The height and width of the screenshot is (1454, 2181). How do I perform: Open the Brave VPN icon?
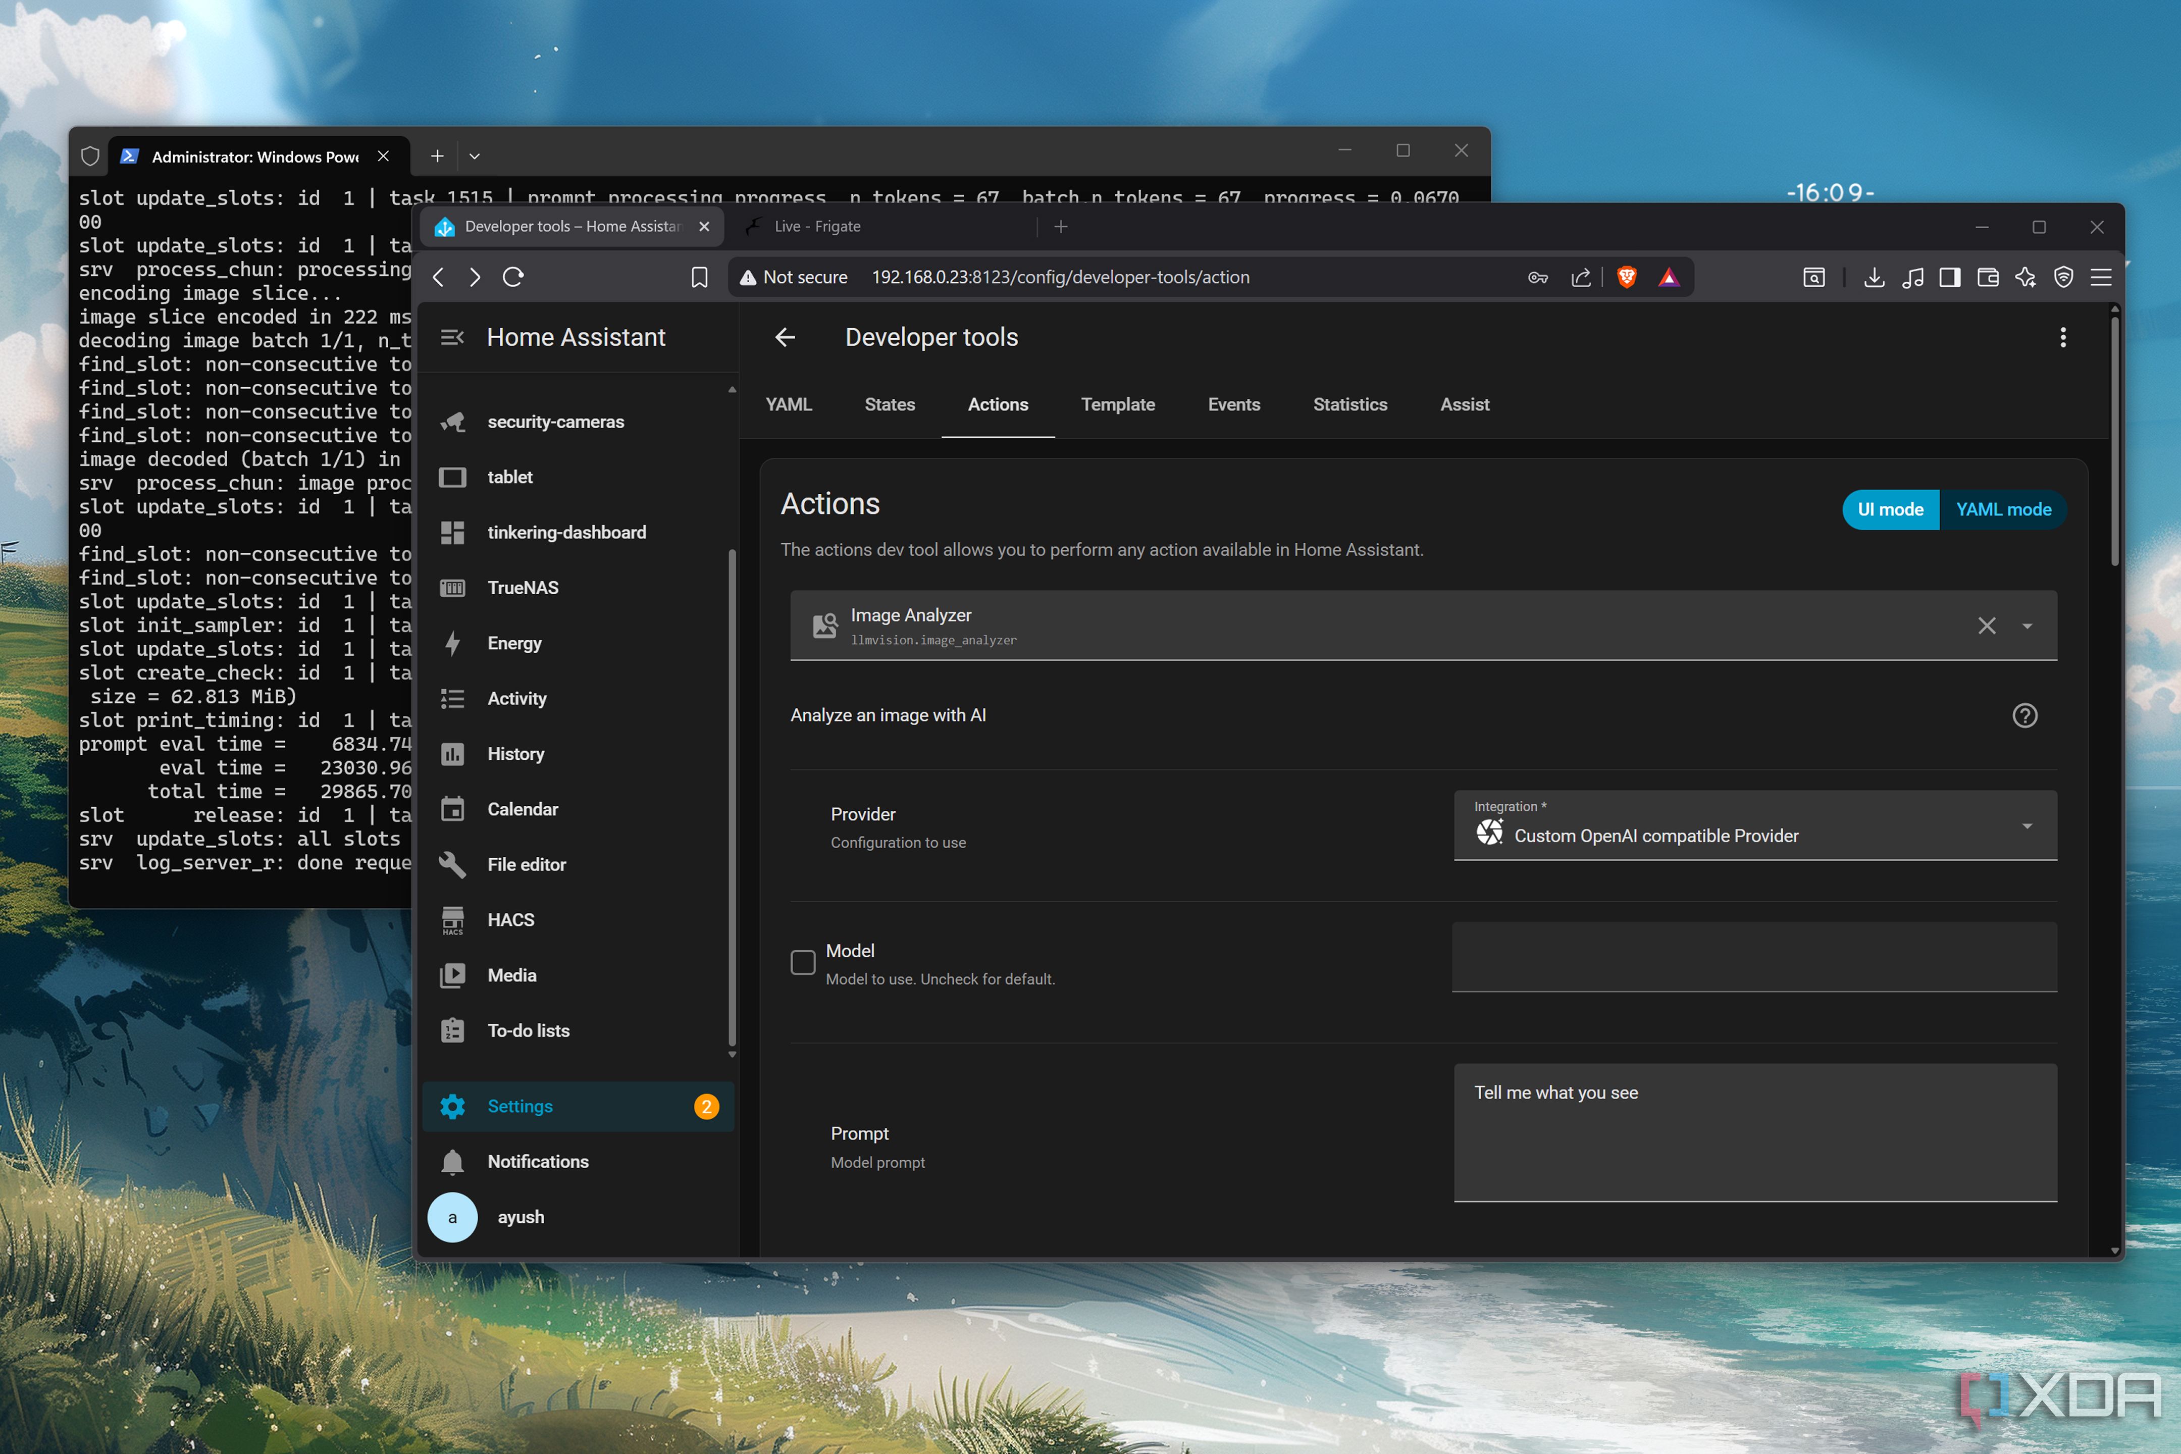click(x=2063, y=277)
